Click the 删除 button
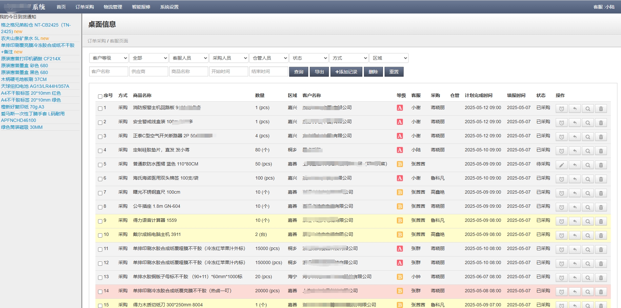 point(373,72)
